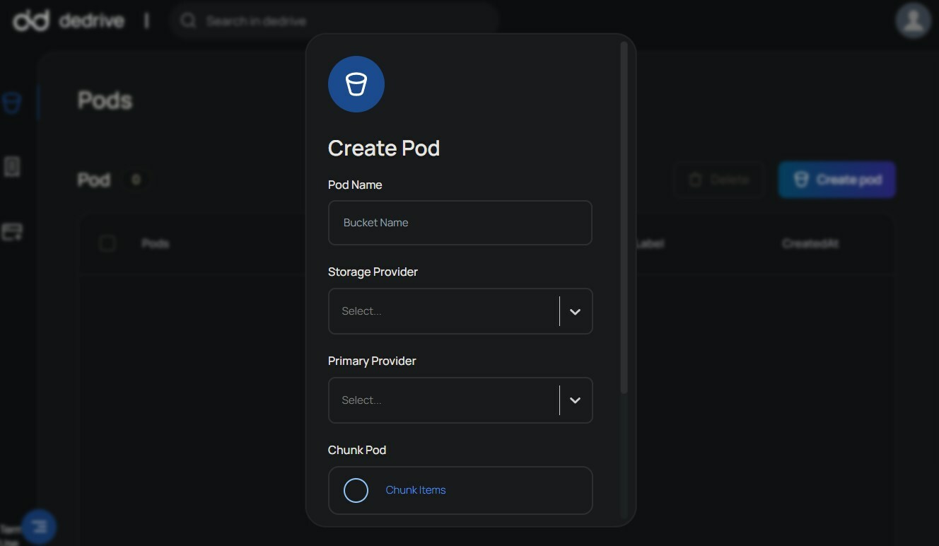Open the billing card icon in sidebar
The width and height of the screenshot is (939, 546).
[x=12, y=232]
